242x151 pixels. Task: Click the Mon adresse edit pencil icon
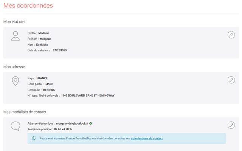click(x=231, y=80)
